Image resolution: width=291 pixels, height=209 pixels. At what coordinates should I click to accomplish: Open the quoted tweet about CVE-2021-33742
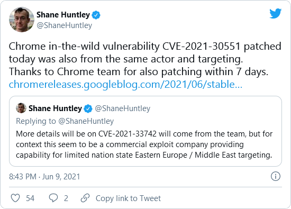145,131
